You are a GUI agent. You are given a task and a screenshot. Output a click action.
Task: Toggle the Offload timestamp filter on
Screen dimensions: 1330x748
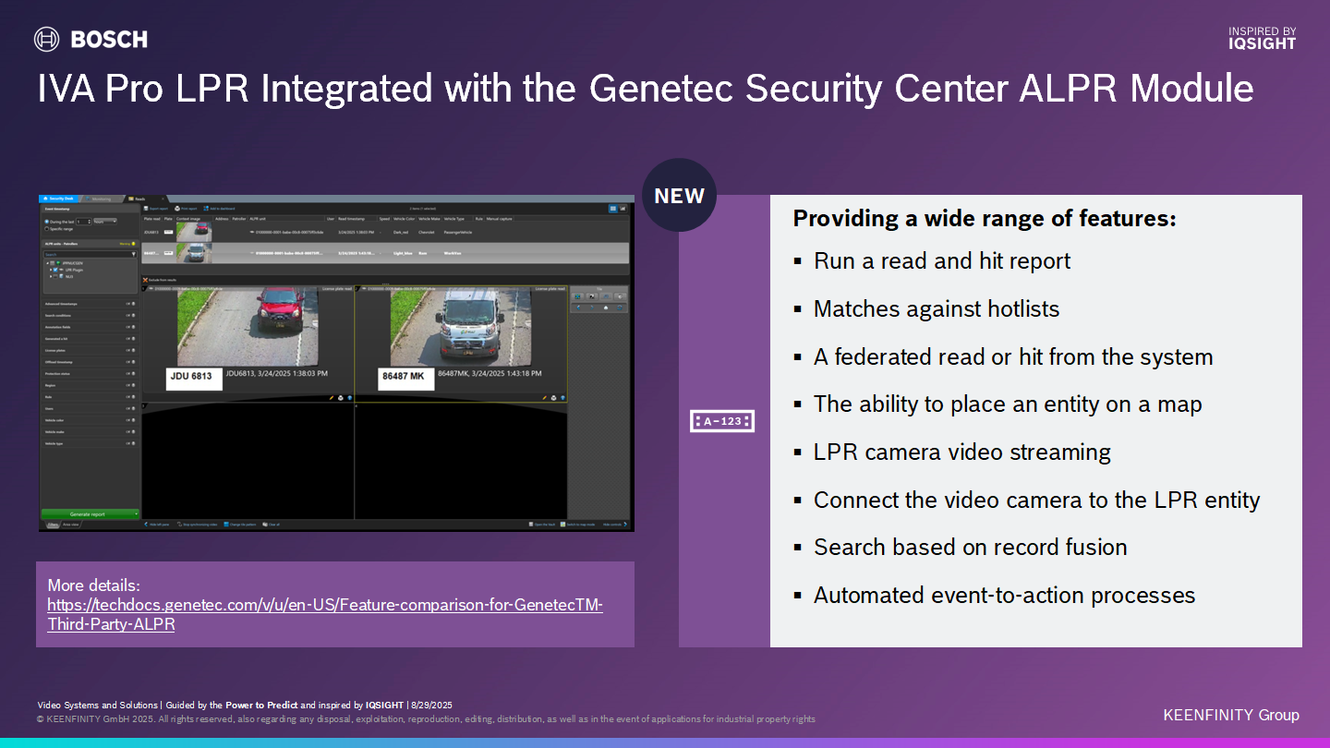click(130, 362)
